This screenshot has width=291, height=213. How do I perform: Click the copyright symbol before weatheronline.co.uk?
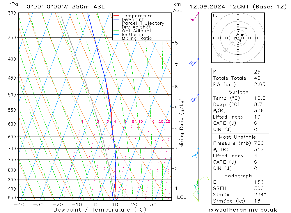click(x=210, y=210)
